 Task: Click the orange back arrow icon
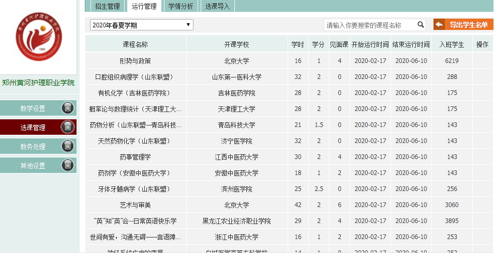[x=439, y=24]
